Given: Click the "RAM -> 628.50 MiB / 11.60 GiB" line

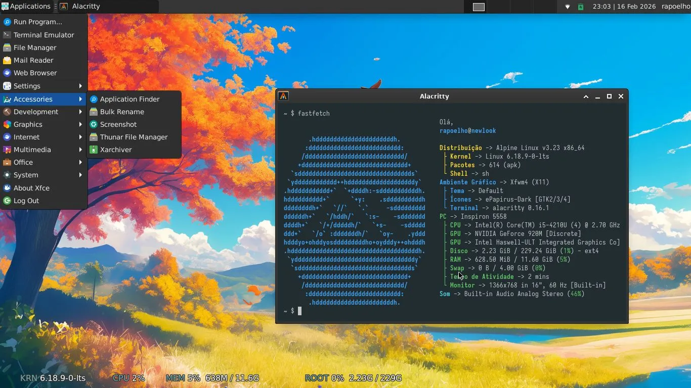Looking at the screenshot, I should click(x=510, y=259).
